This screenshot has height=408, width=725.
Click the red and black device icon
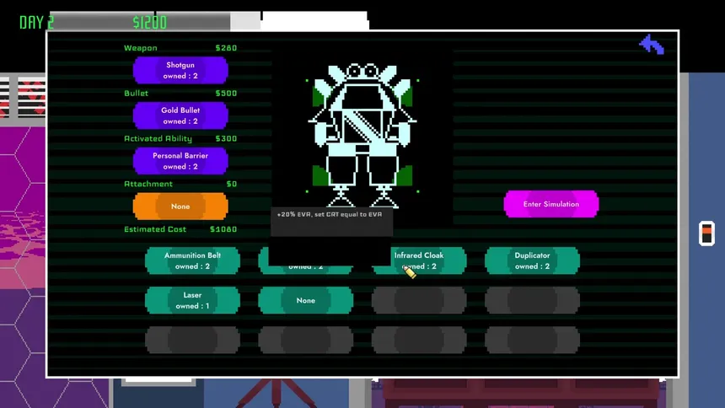coord(706,234)
